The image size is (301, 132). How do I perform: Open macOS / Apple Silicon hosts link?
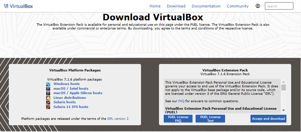tap(78, 93)
